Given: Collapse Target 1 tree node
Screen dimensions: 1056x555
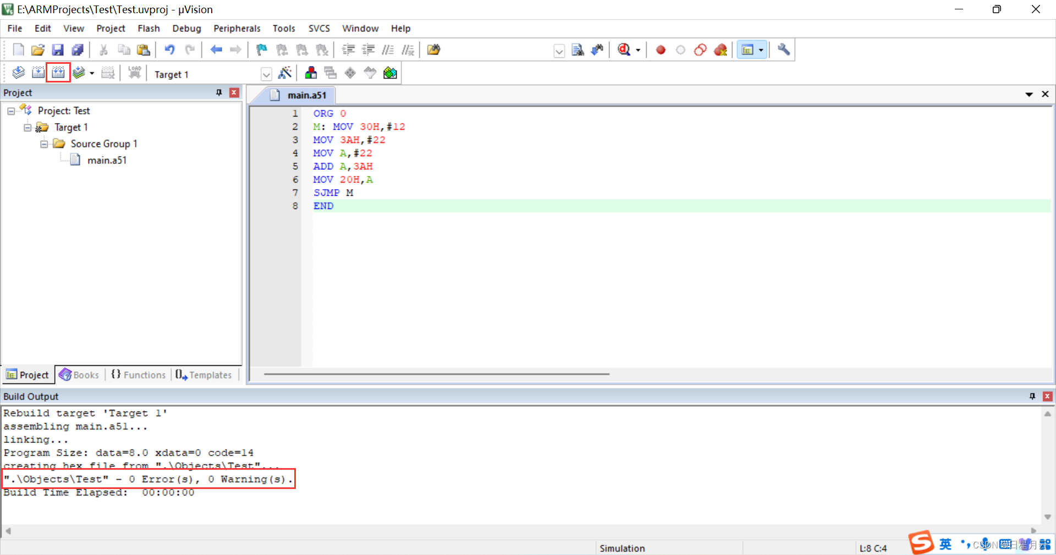Looking at the screenshot, I should [28, 128].
